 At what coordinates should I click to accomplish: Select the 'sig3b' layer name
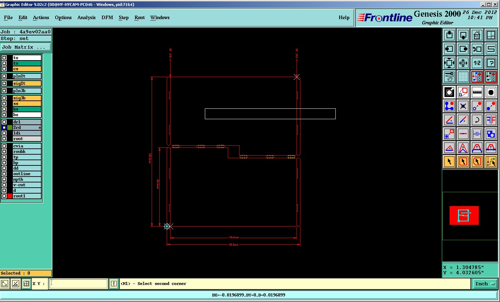coord(27,98)
